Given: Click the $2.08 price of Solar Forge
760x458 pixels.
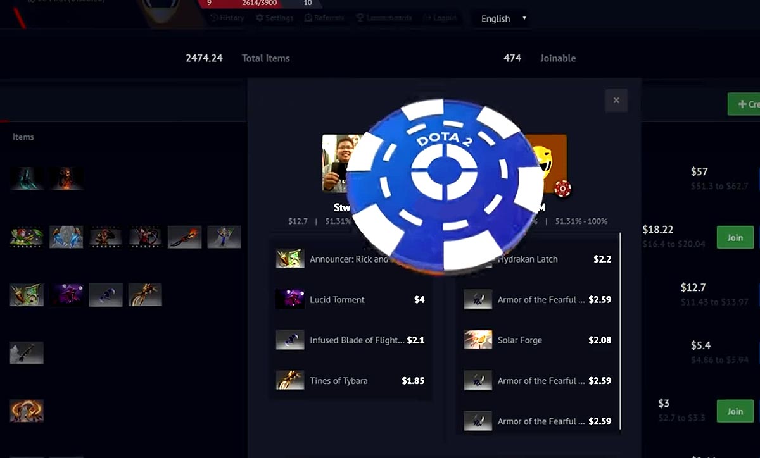Looking at the screenshot, I should click(600, 340).
